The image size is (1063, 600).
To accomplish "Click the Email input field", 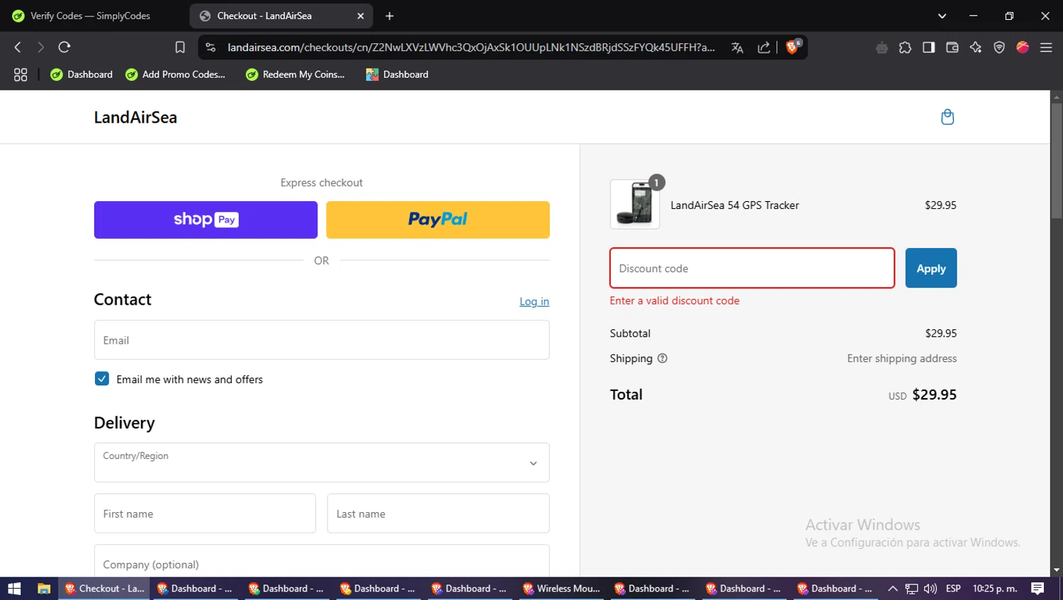I will pyautogui.click(x=322, y=340).
